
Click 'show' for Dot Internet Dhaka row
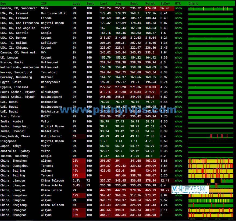pos(178,136)
